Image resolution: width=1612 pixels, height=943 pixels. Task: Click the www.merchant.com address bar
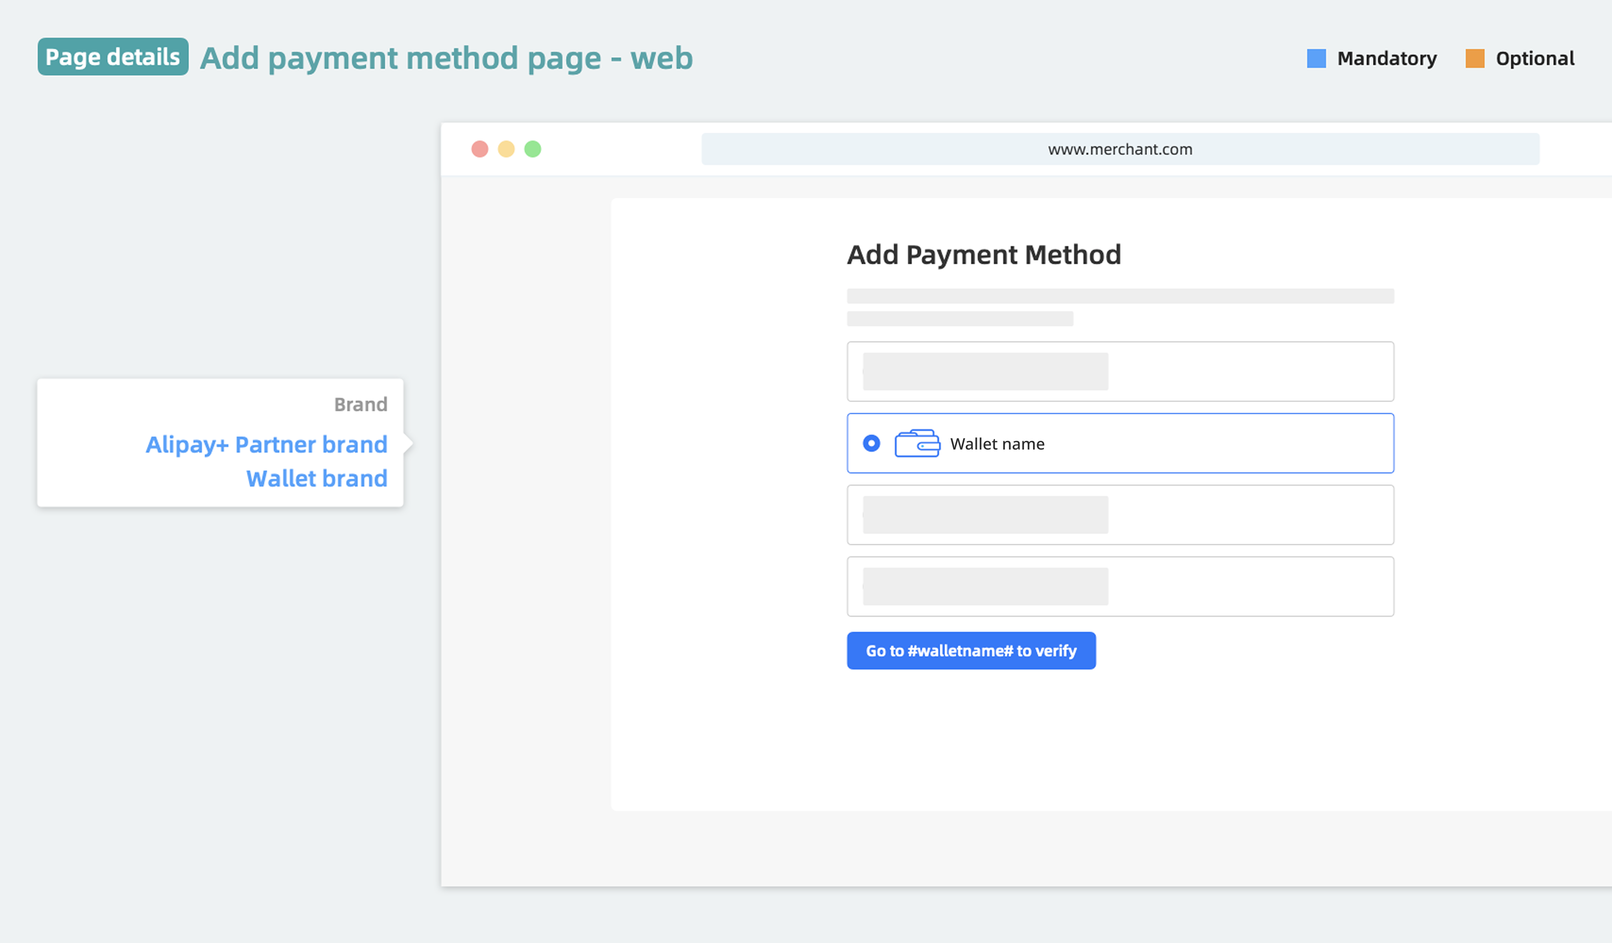point(1120,148)
